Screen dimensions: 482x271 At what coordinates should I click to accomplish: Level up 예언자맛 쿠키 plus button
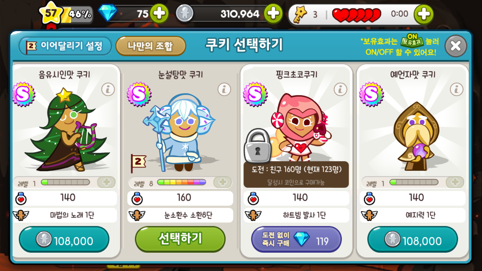coord(455,182)
